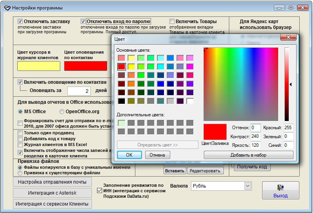Select the black basic color swatch
Viewport: 313px width, 213px height.
coord(121,101)
